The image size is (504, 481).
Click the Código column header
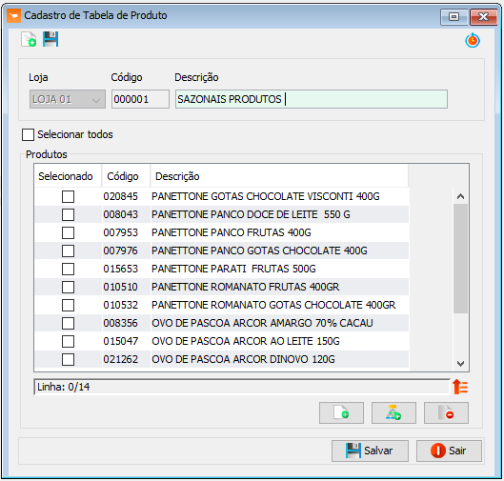point(126,176)
